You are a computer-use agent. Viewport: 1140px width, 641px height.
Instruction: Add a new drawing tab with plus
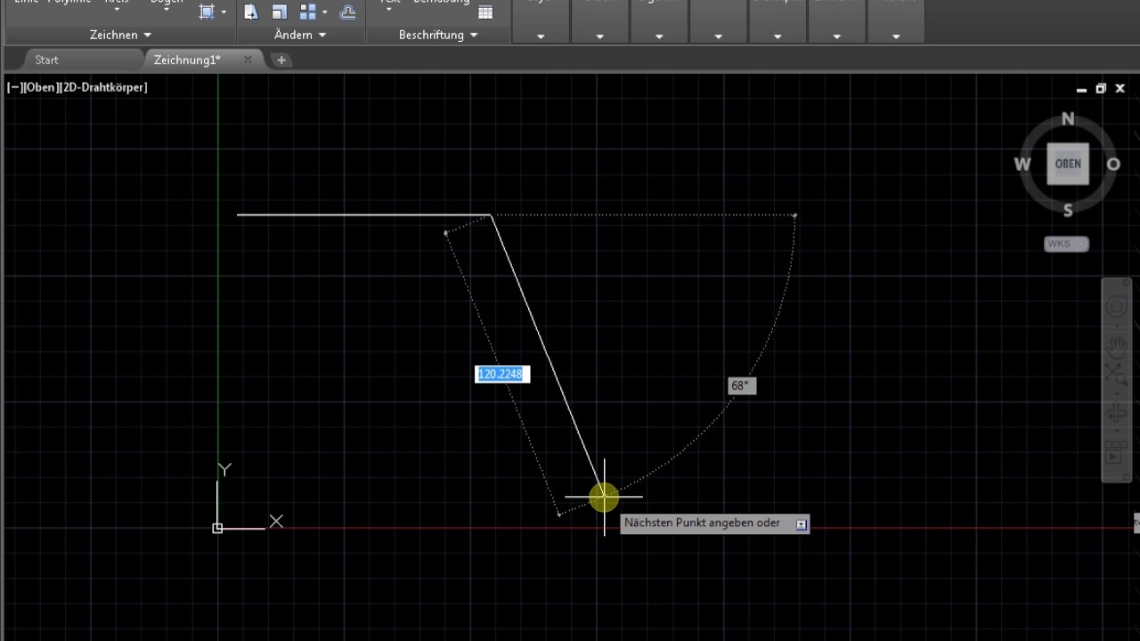coord(281,60)
